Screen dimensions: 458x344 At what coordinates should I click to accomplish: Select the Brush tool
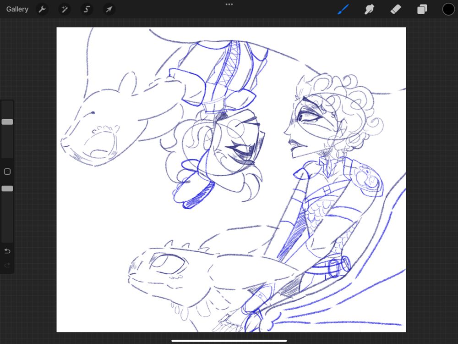[x=343, y=9]
